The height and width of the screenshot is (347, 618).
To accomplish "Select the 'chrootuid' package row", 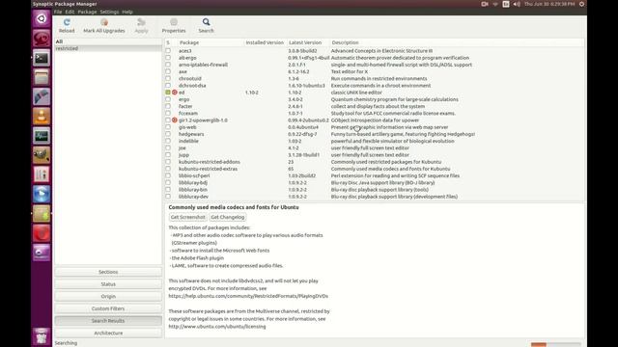I will (375, 79).
